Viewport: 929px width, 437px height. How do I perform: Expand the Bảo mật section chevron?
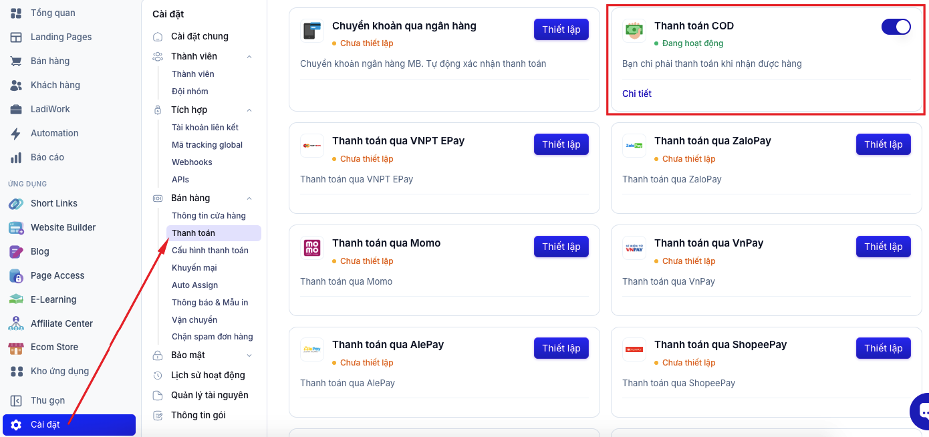pyautogui.click(x=249, y=355)
